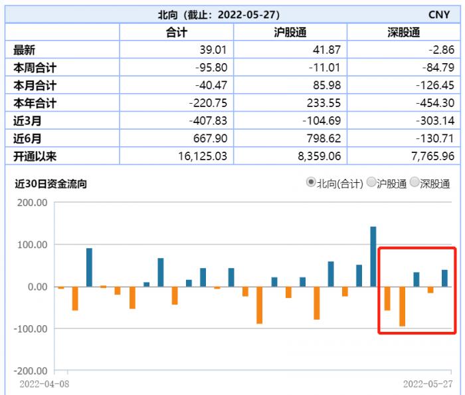Viewport: 465px width, 395px height.
Task: Click the 近3月 row label
Action: [27, 121]
